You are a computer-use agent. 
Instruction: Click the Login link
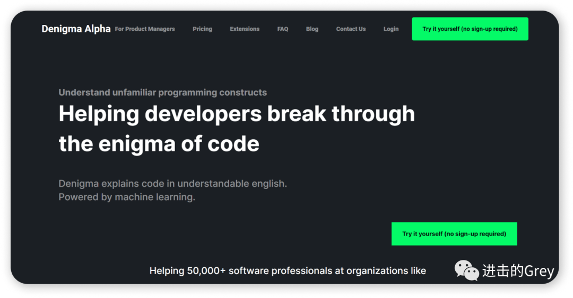(391, 29)
